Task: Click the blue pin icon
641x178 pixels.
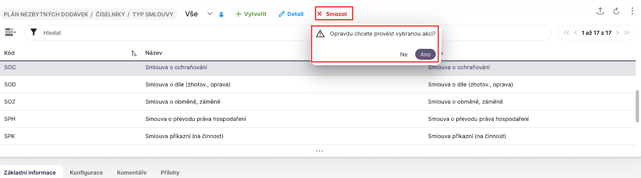Action: (x=221, y=14)
